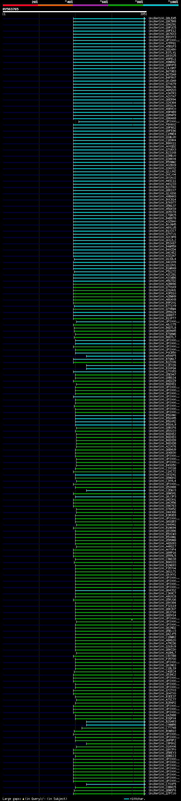Select the UniRef100_Q9M4P9 label
Screen dimensions: 181x801
coord(162,115)
